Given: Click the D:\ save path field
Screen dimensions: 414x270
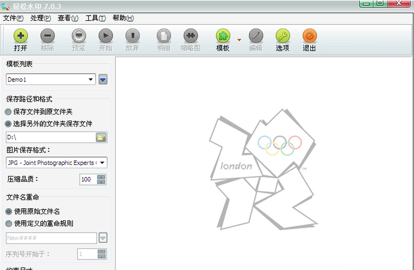Looking at the screenshot, I should click(51, 137).
